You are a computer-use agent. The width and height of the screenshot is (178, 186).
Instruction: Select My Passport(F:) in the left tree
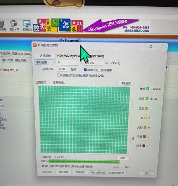[x=9, y=70]
